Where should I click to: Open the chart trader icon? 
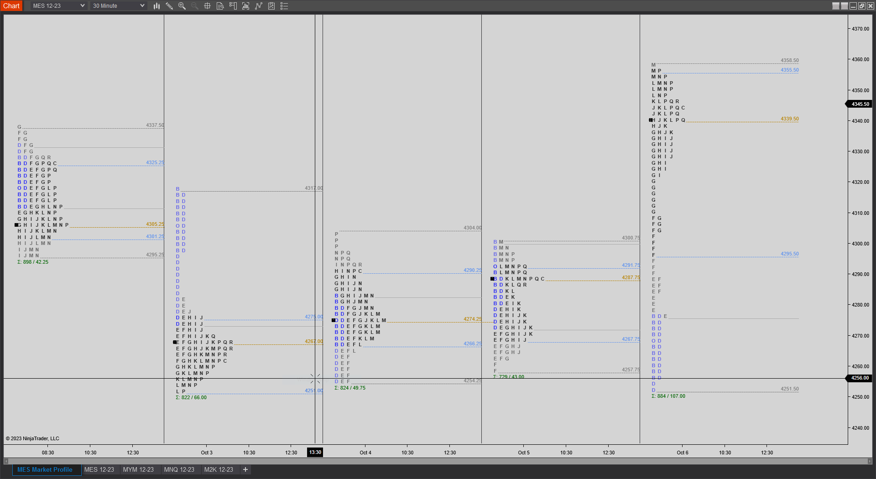coord(233,6)
